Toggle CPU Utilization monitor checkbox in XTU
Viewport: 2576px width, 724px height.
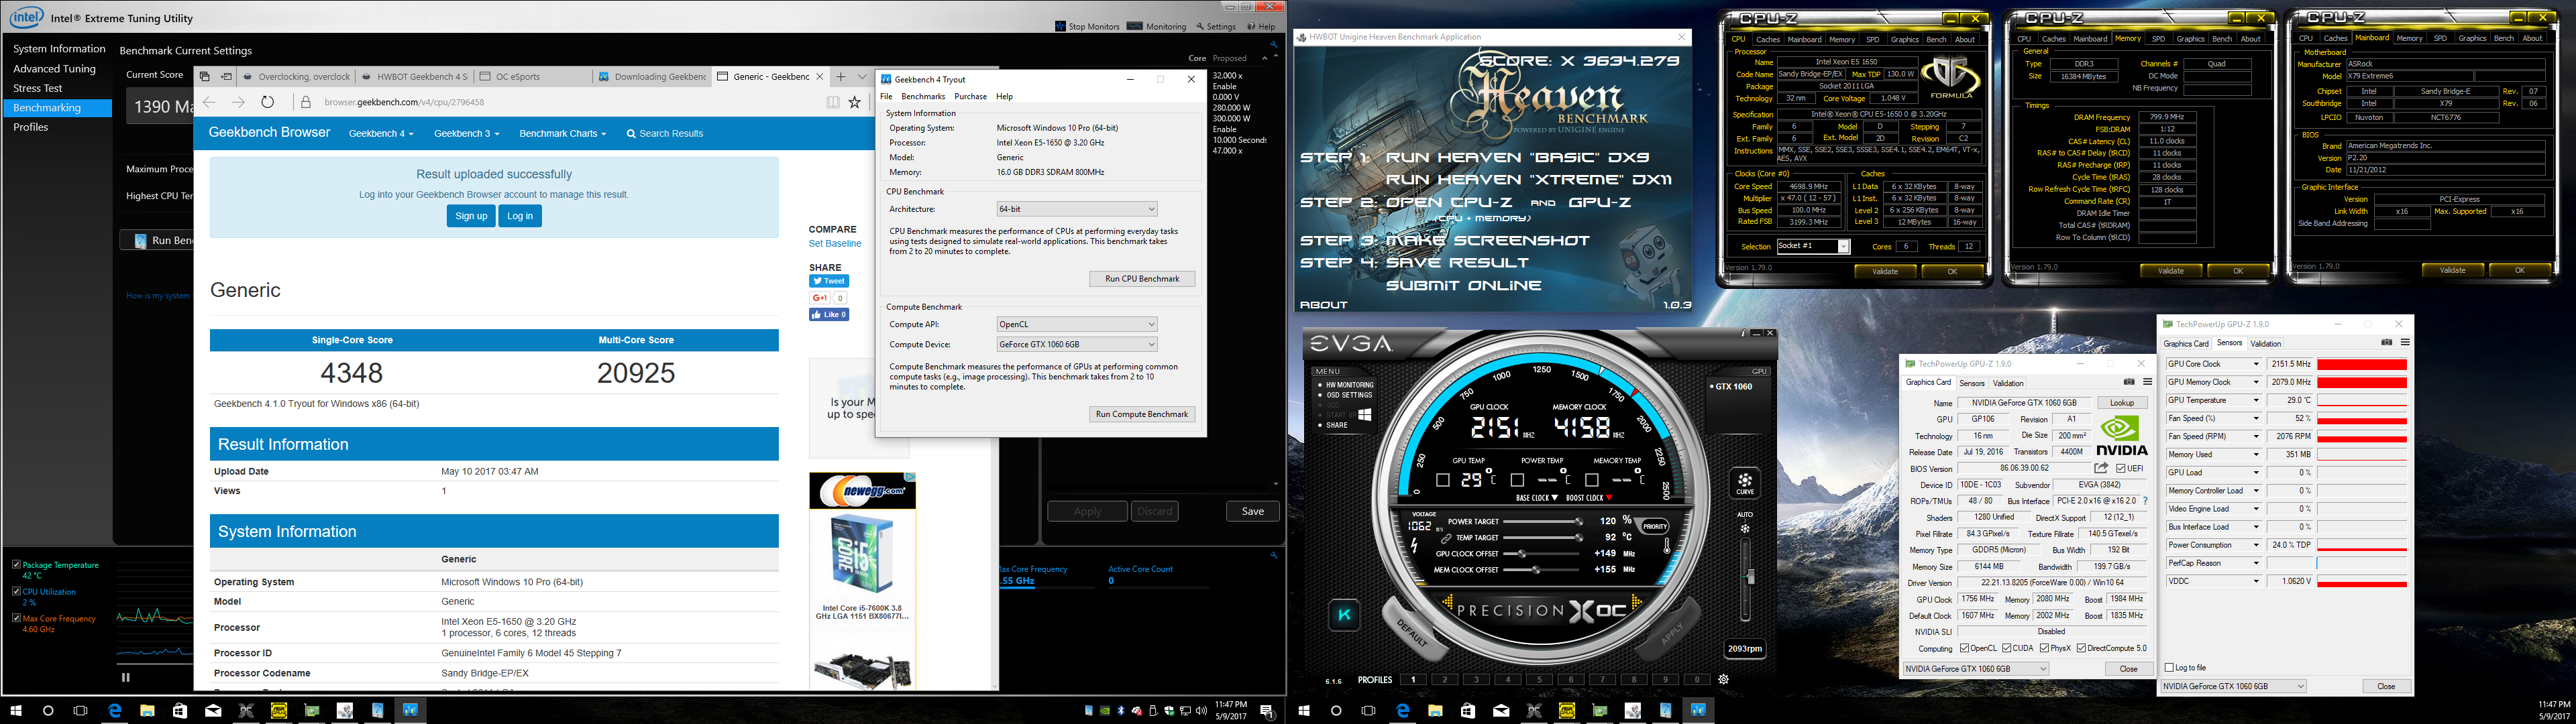coord(16,592)
